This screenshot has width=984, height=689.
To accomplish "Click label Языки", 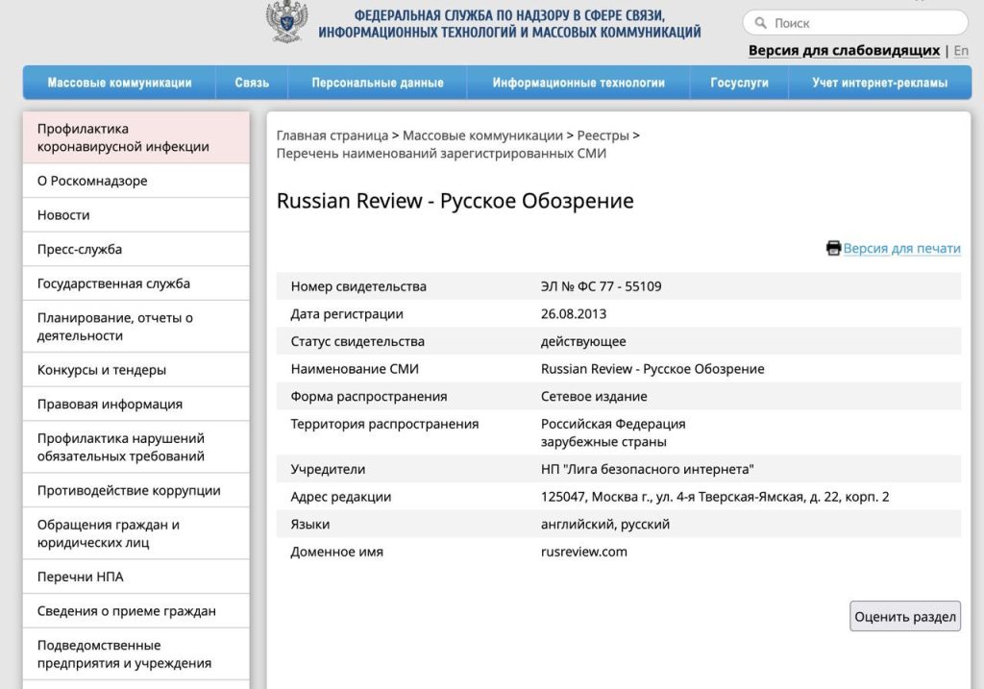I will coord(310,525).
